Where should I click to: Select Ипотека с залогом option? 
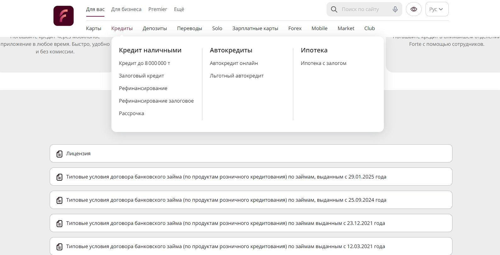323,63
